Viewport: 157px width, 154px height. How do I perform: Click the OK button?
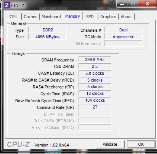click(x=141, y=144)
